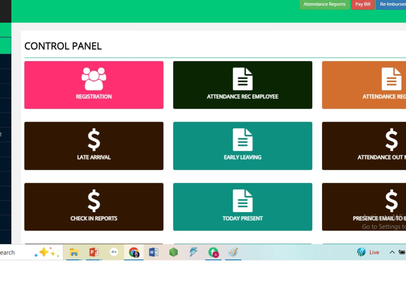Switch to Chrome in the taskbar

point(134,252)
